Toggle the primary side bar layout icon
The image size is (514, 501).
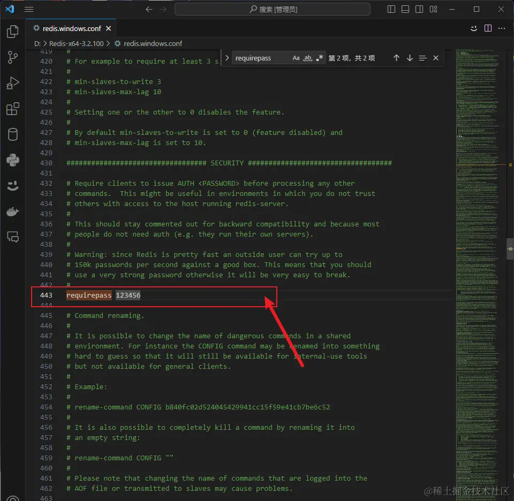391,9
